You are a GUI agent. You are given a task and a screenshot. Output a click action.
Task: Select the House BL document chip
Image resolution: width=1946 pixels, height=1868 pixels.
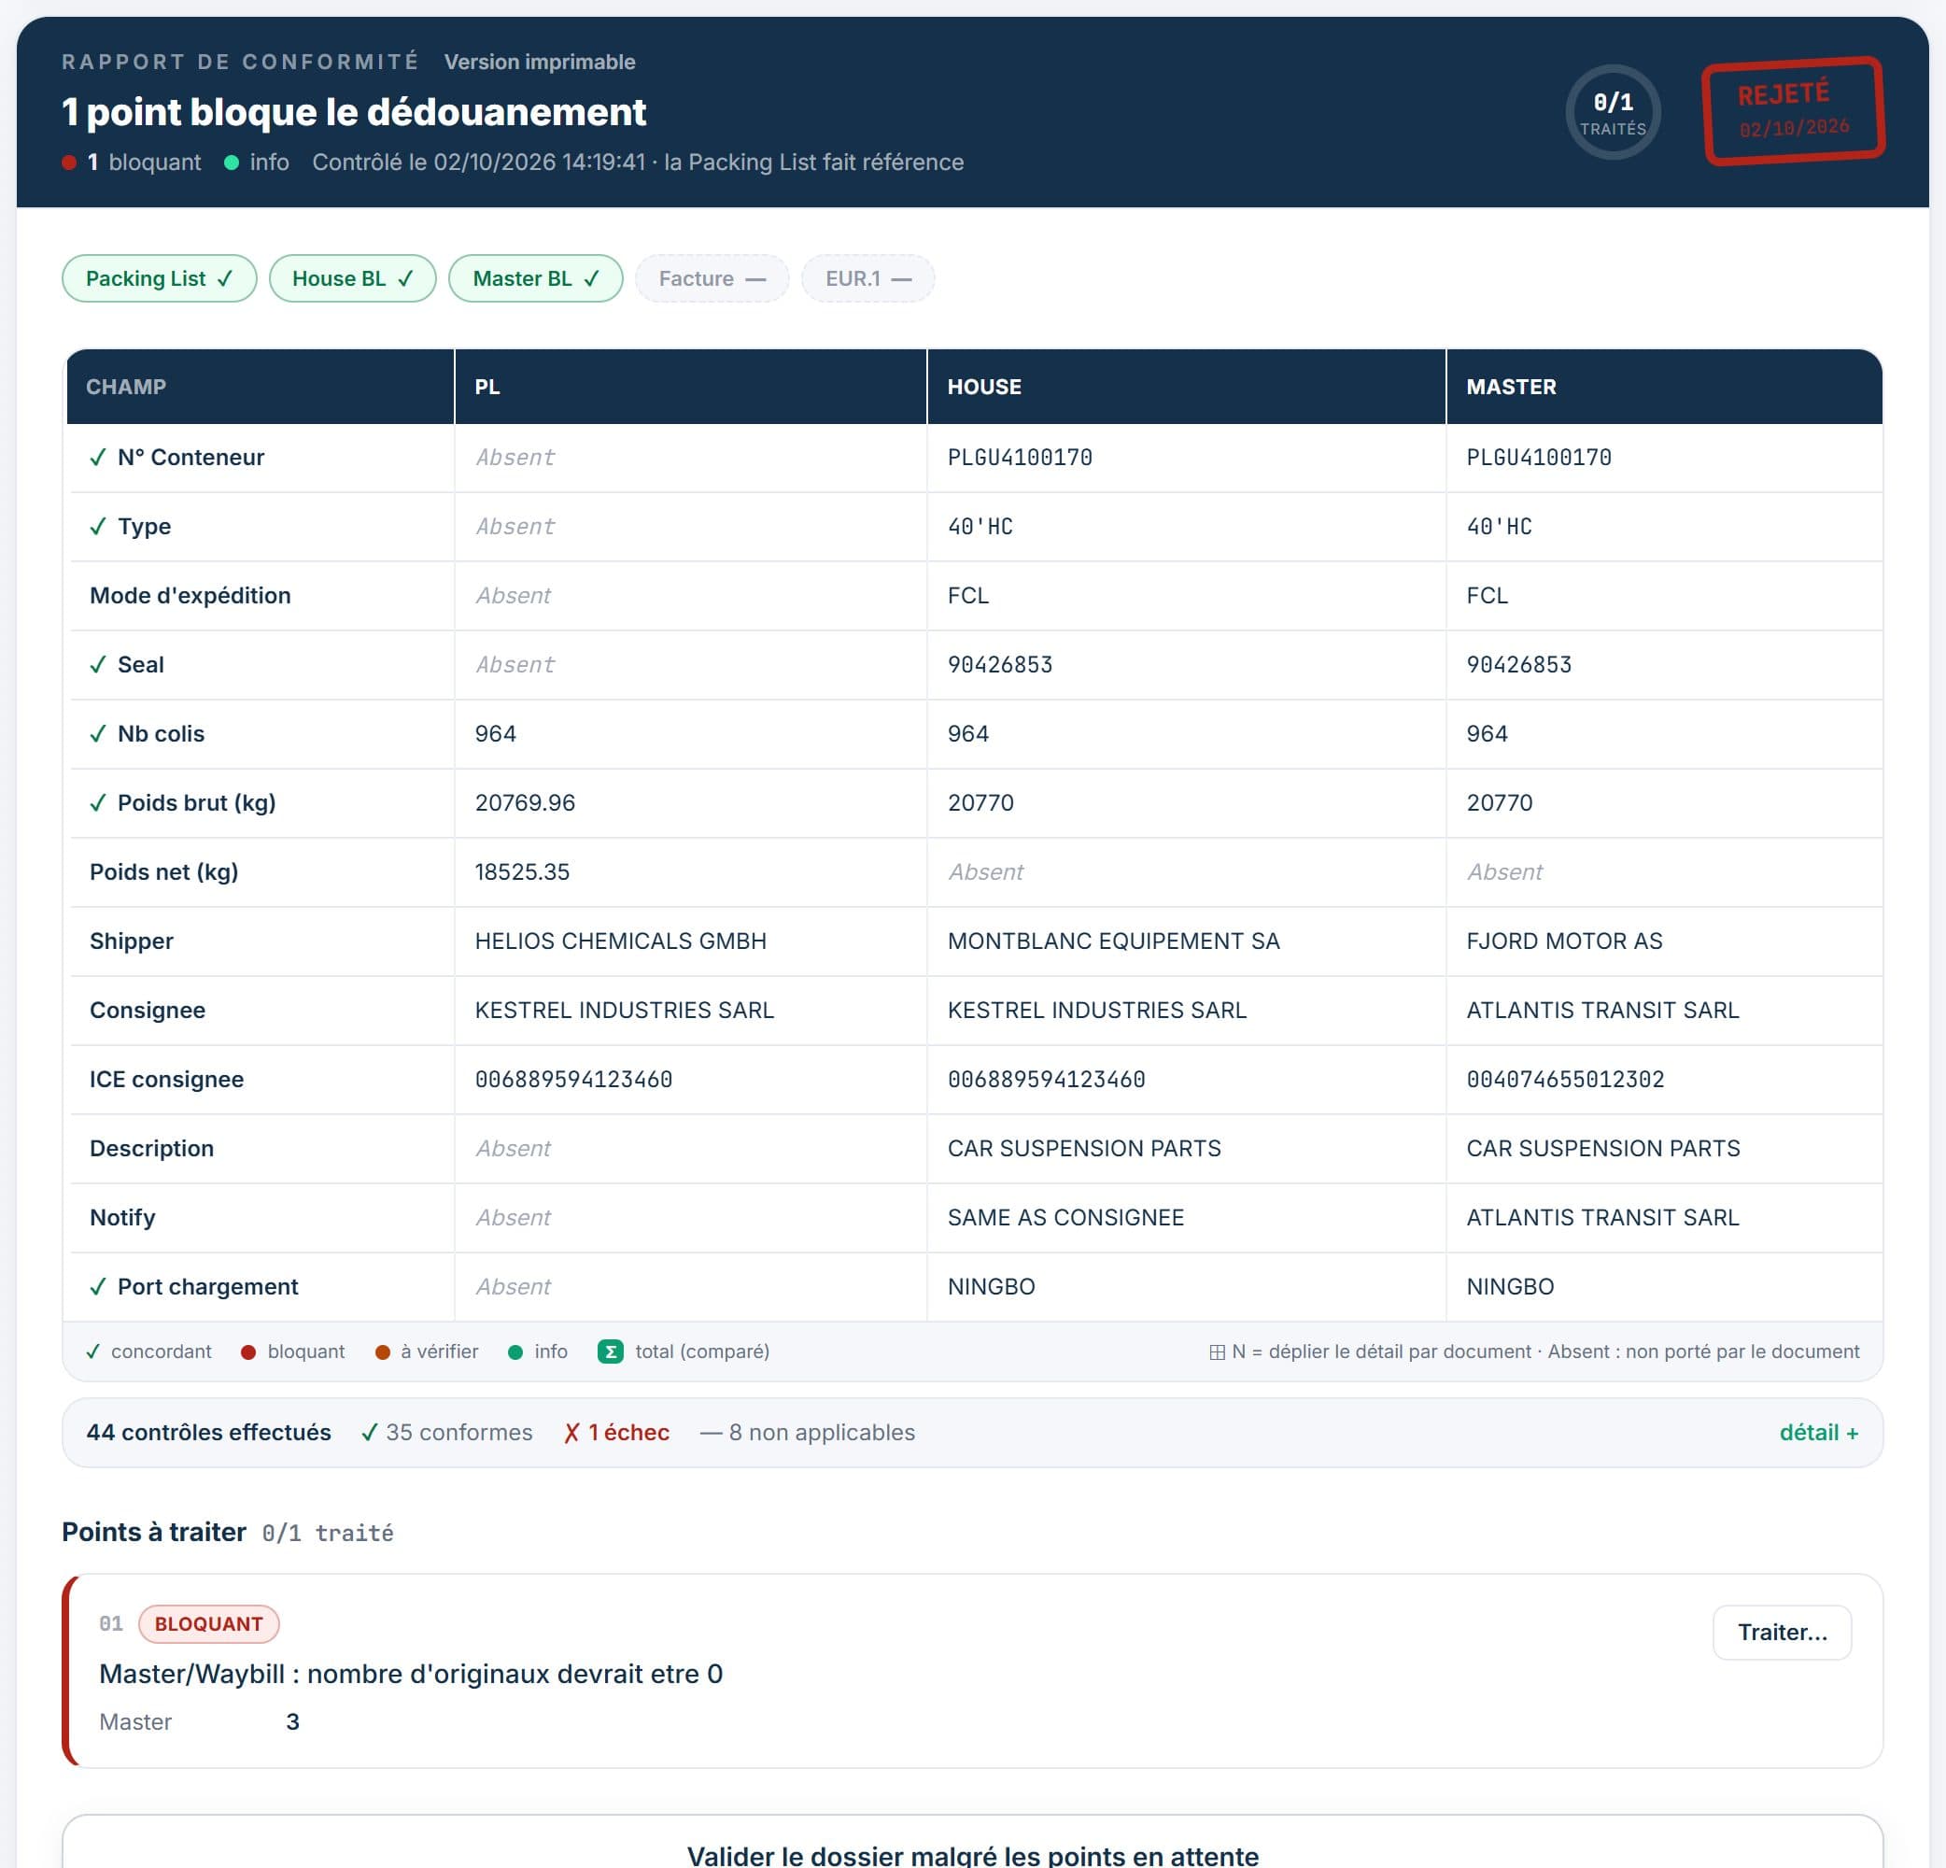point(352,278)
